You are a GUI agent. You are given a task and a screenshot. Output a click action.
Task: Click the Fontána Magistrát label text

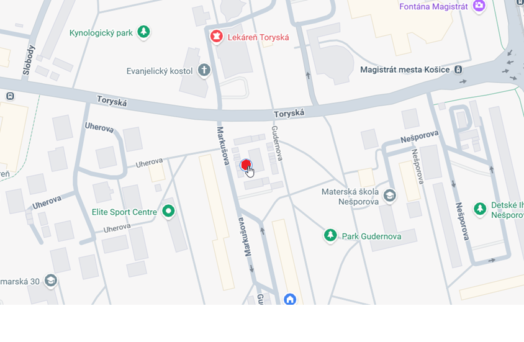click(x=433, y=7)
